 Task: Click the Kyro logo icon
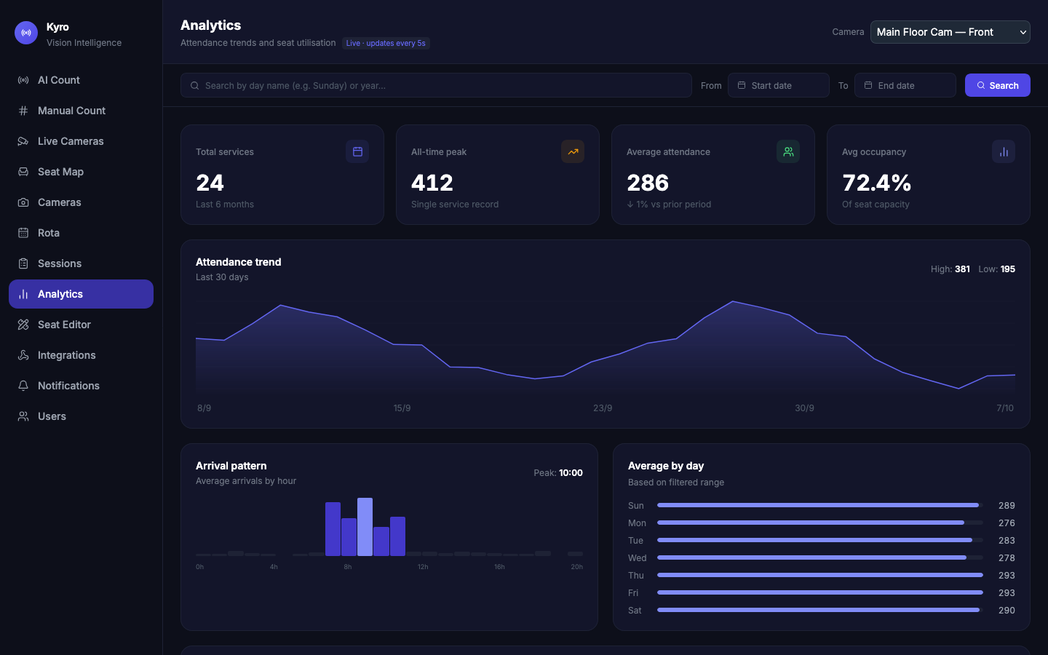pos(26,33)
